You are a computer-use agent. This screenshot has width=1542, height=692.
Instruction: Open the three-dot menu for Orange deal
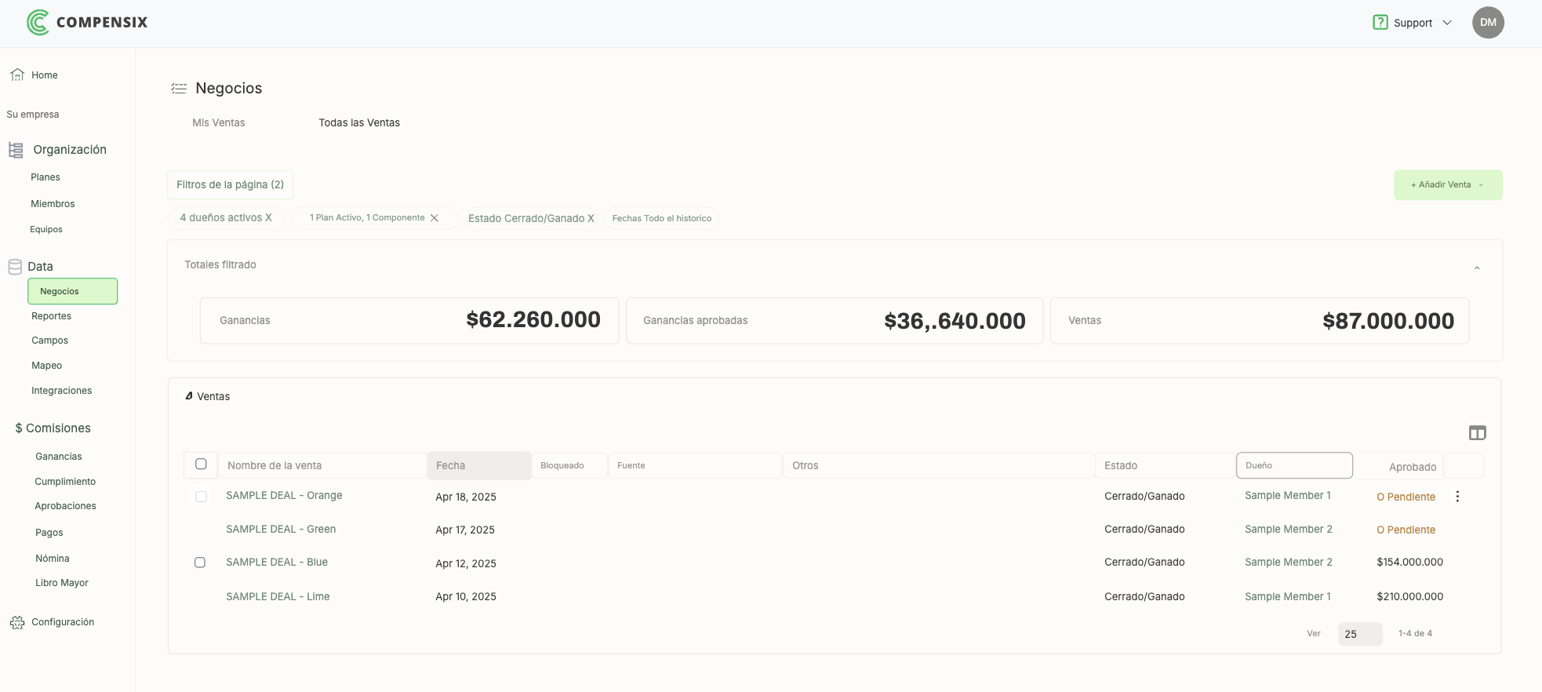pos(1457,497)
